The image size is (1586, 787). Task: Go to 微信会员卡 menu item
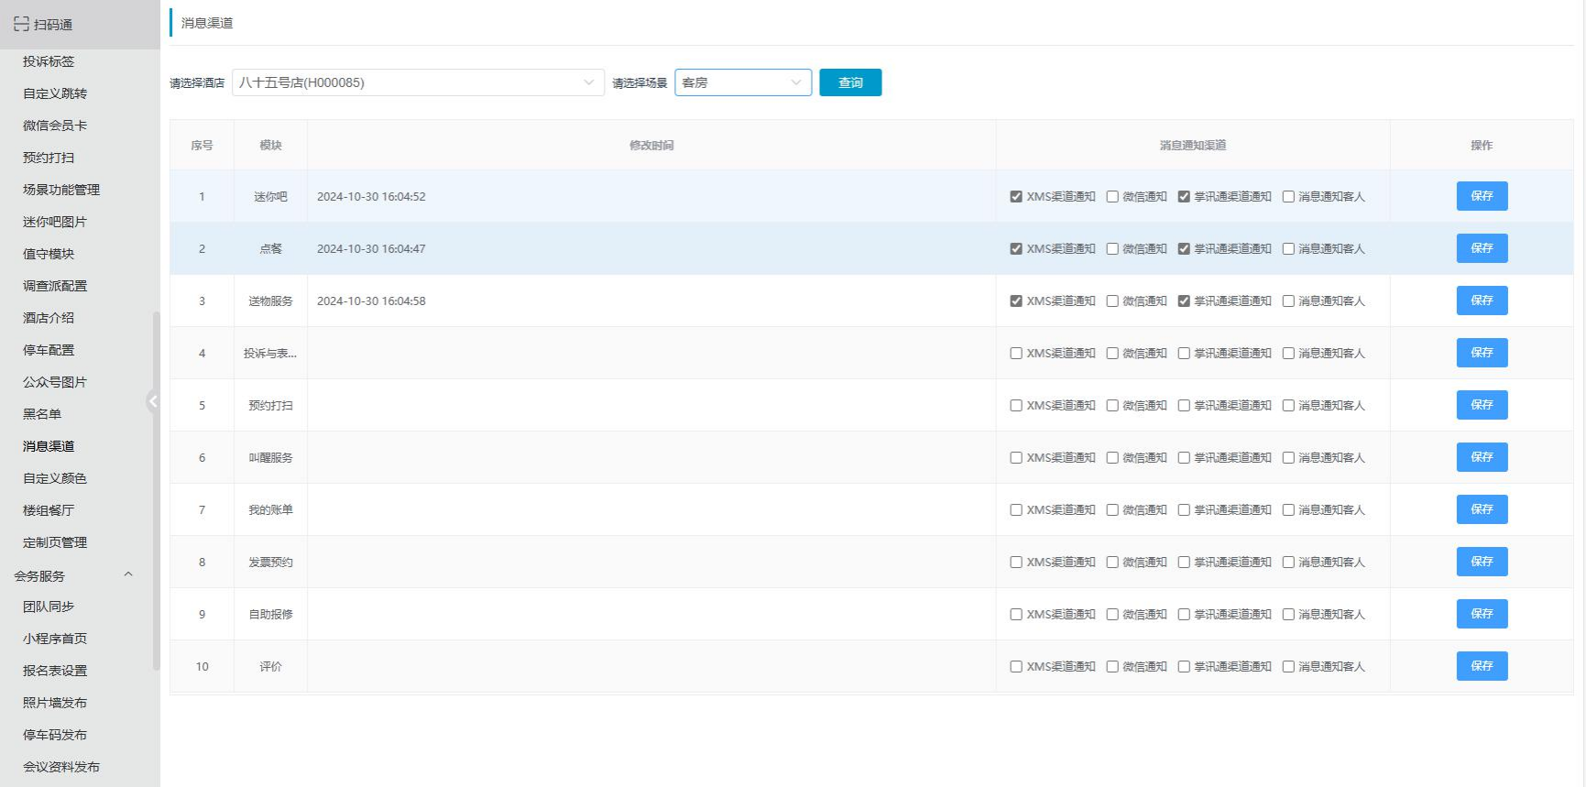[x=55, y=126]
